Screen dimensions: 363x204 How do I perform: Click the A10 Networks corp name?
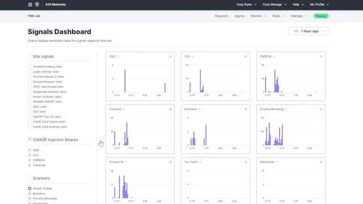pos(56,5)
